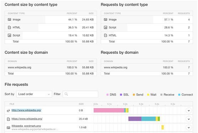Click the Requests by domain heading
198x133 pixels.
119,52
